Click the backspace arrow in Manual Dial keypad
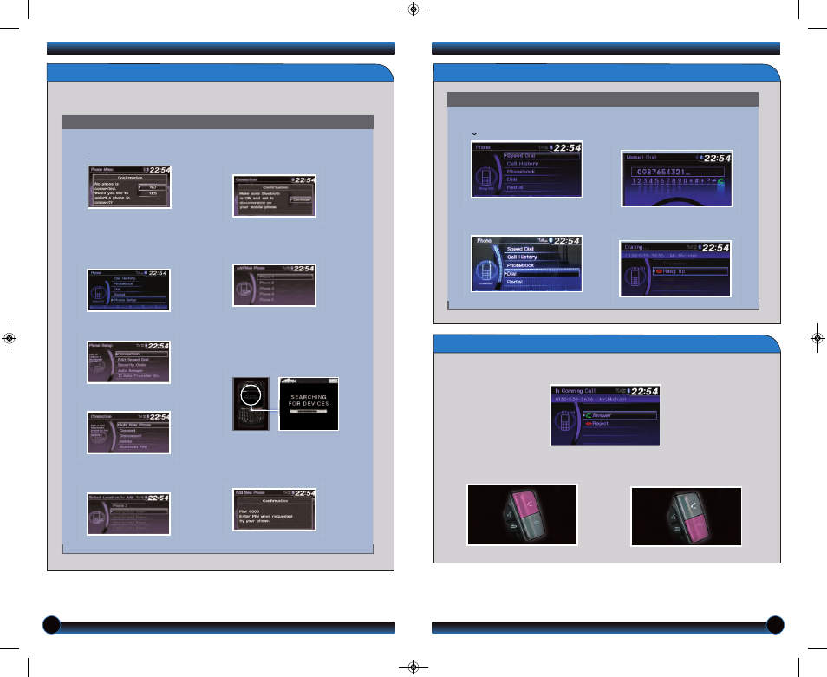The image size is (827, 677). coord(714,181)
